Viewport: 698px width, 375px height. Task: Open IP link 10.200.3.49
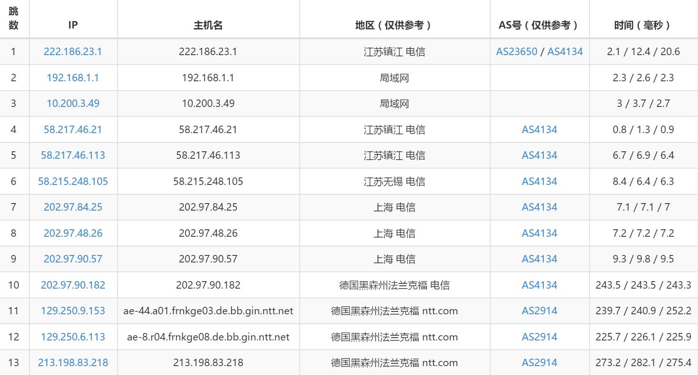[x=73, y=104]
